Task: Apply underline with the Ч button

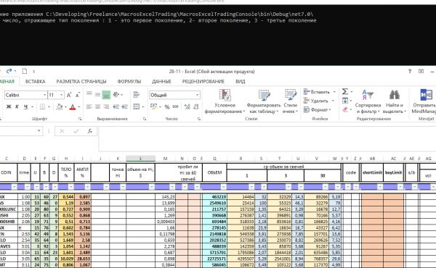Action: (25, 106)
